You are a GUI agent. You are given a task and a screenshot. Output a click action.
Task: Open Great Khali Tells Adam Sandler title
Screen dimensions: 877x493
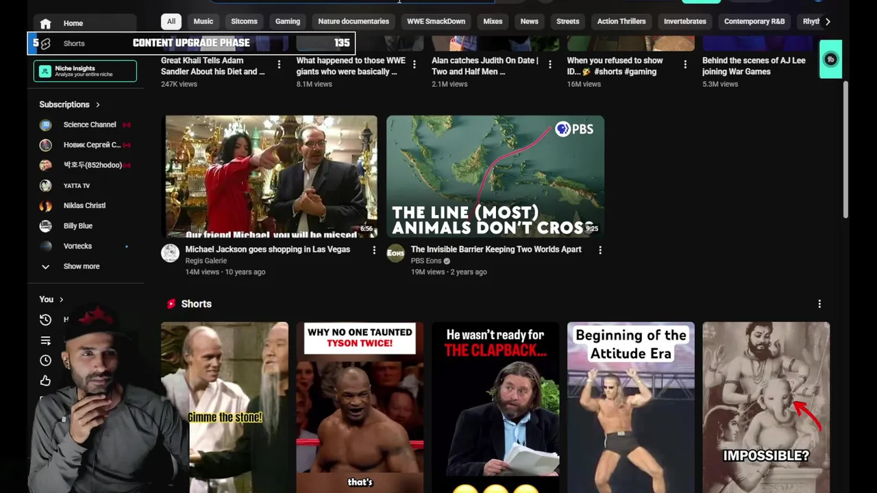[x=213, y=66]
